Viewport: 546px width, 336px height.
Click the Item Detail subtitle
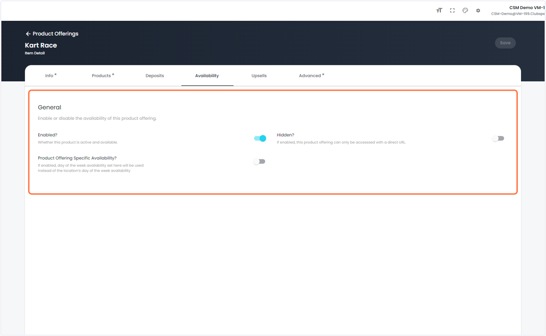tap(35, 53)
